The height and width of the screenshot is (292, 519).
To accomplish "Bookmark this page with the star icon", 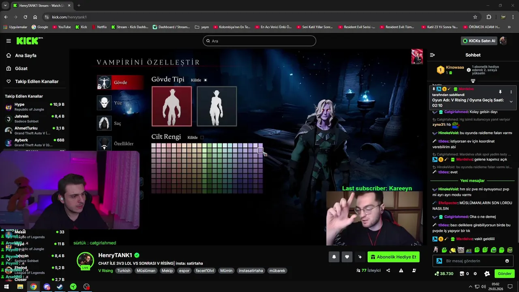I will (475, 17).
